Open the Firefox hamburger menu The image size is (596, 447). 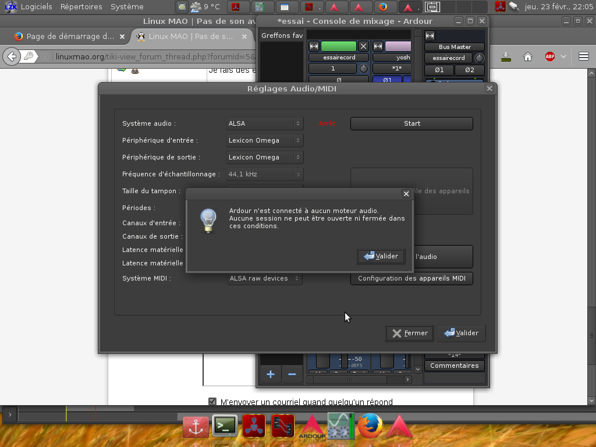click(x=584, y=56)
